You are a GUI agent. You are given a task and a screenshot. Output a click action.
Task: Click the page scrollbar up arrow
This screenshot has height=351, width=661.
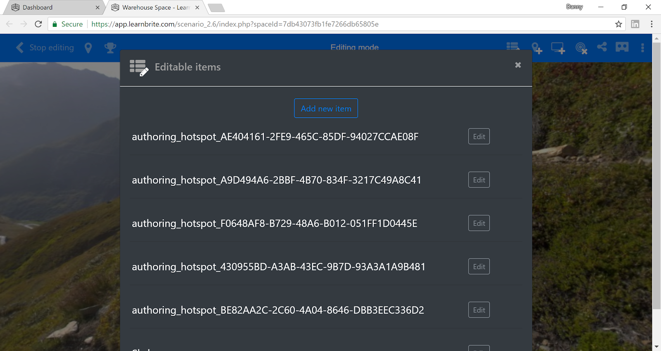pos(656,38)
